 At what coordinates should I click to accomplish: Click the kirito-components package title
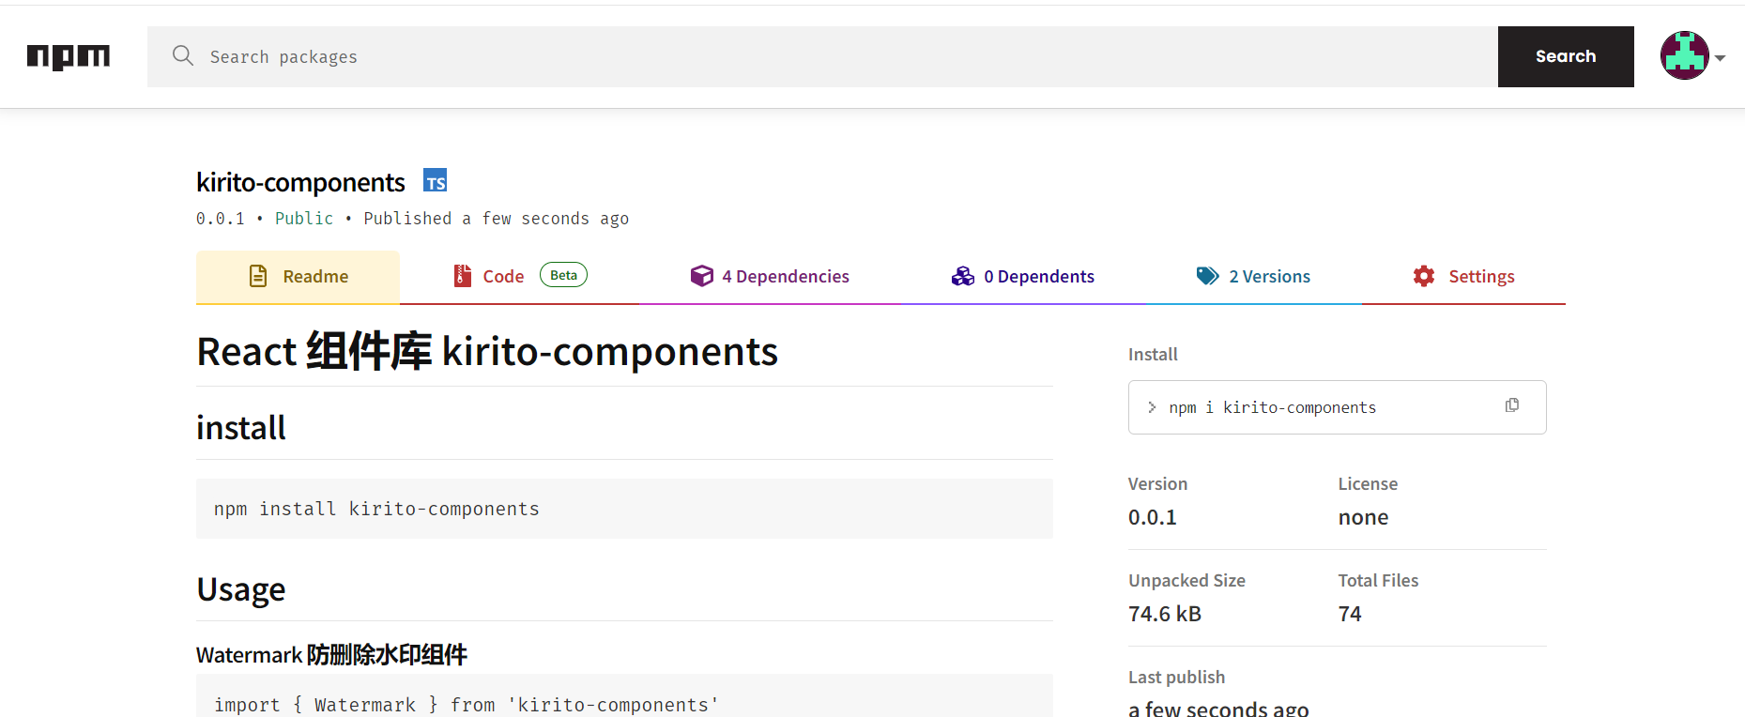pos(300,182)
